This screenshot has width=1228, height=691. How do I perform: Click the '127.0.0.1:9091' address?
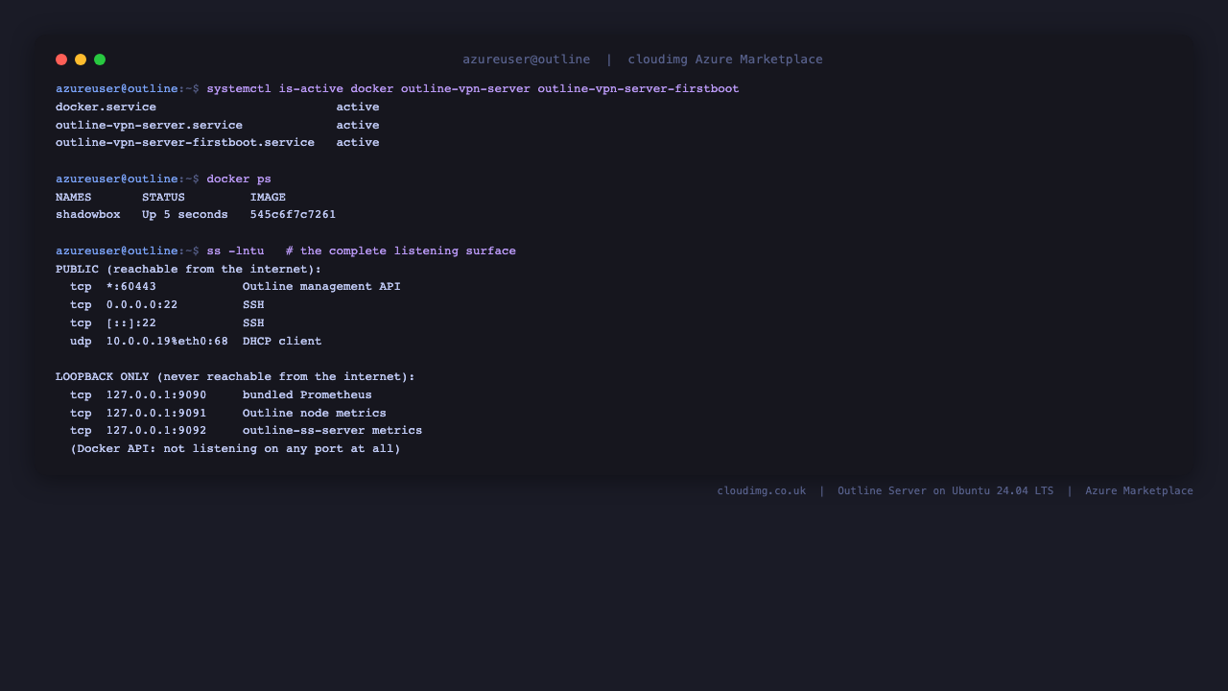click(156, 414)
